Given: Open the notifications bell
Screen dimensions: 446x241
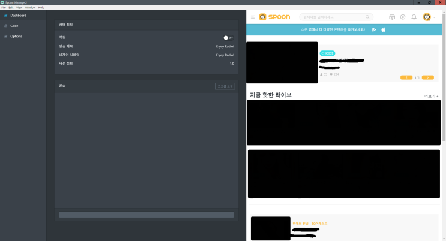Looking at the screenshot, I should point(414,17).
